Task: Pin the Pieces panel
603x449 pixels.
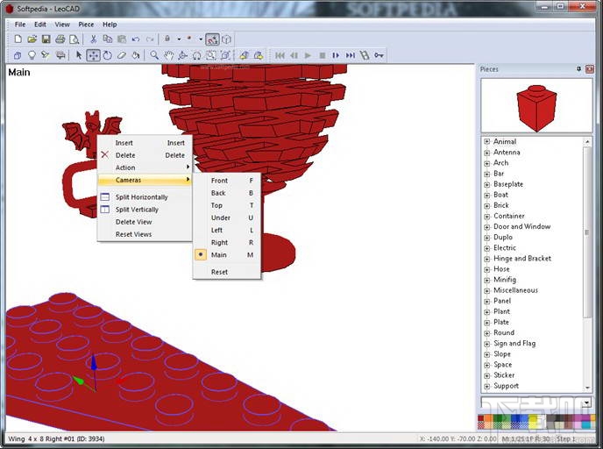Action: tap(578, 69)
